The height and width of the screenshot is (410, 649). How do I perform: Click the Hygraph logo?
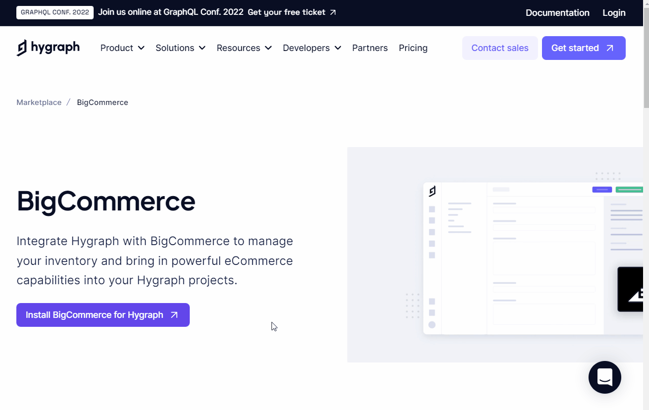coord(48,48)
